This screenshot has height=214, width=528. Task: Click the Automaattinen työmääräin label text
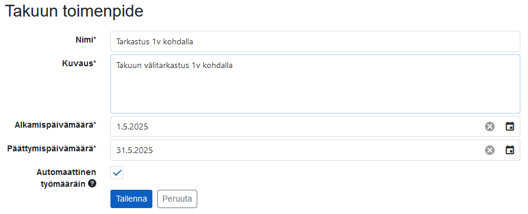pos(66,178)
